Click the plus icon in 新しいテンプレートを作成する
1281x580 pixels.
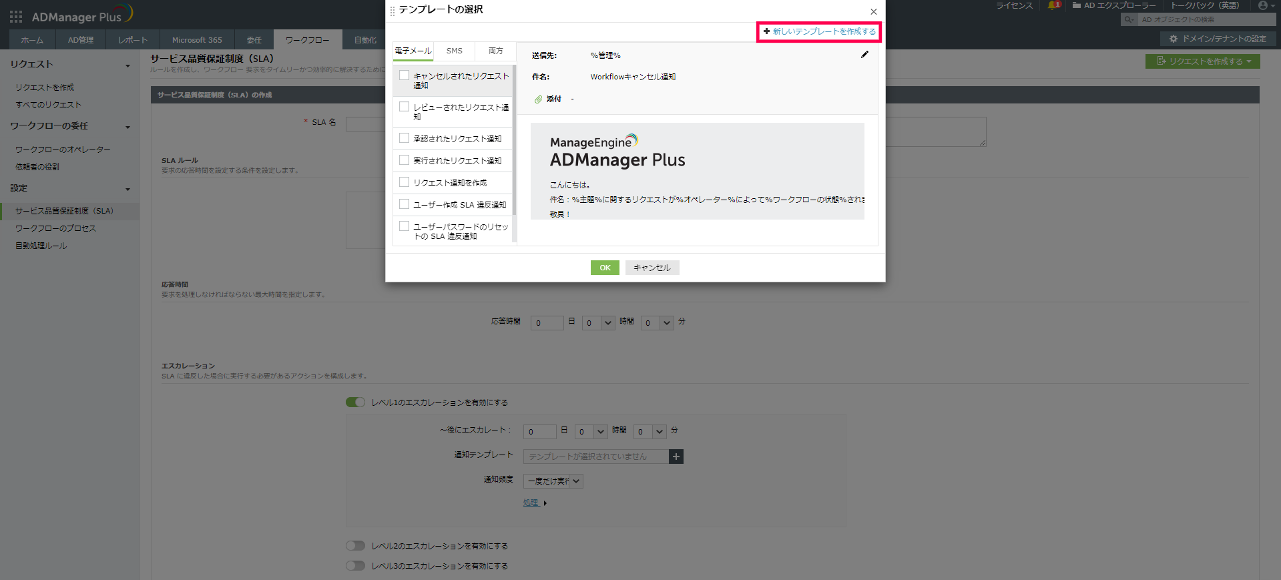766,31
